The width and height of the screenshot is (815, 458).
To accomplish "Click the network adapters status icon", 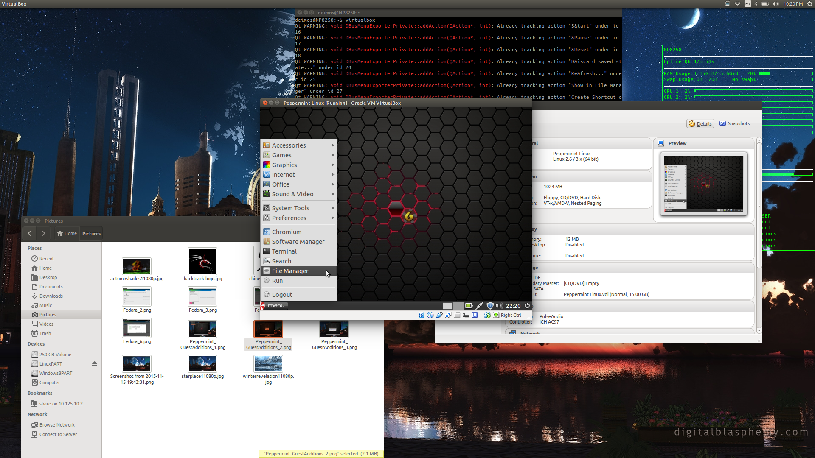I will click(x=448, y=315).
